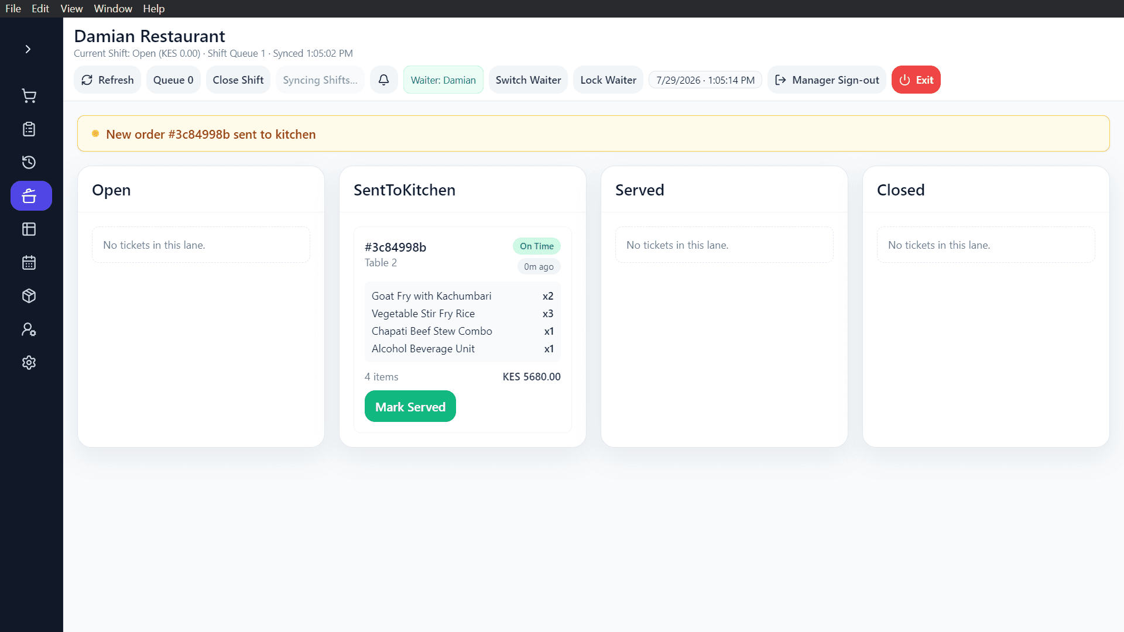Open the user management sidebar icon

point(29,329)
